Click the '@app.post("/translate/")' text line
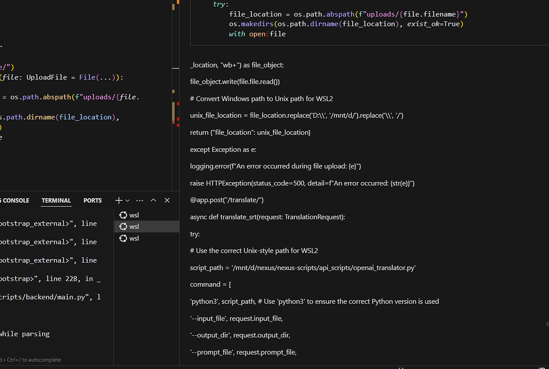The width and height of the screenshot is (549, 369). (x=227, y=200)
